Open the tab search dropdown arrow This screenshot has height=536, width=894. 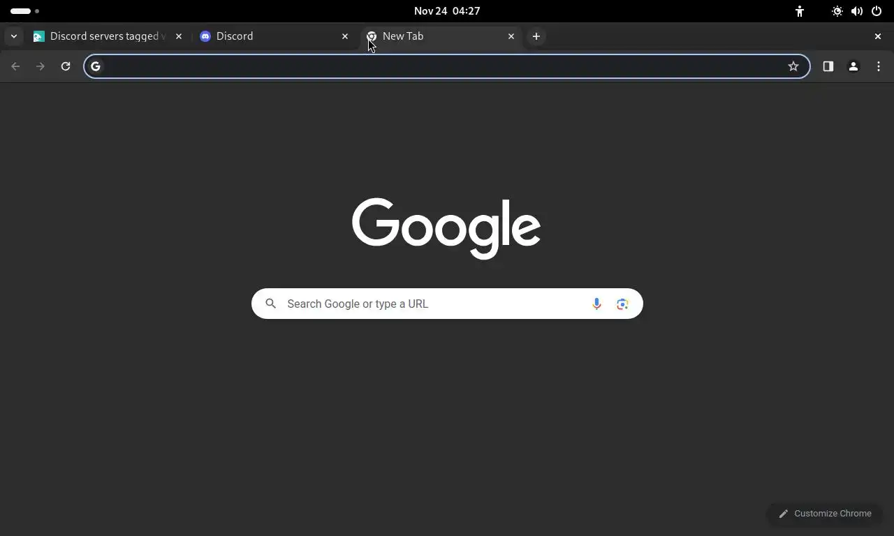(x=14, y=36)
